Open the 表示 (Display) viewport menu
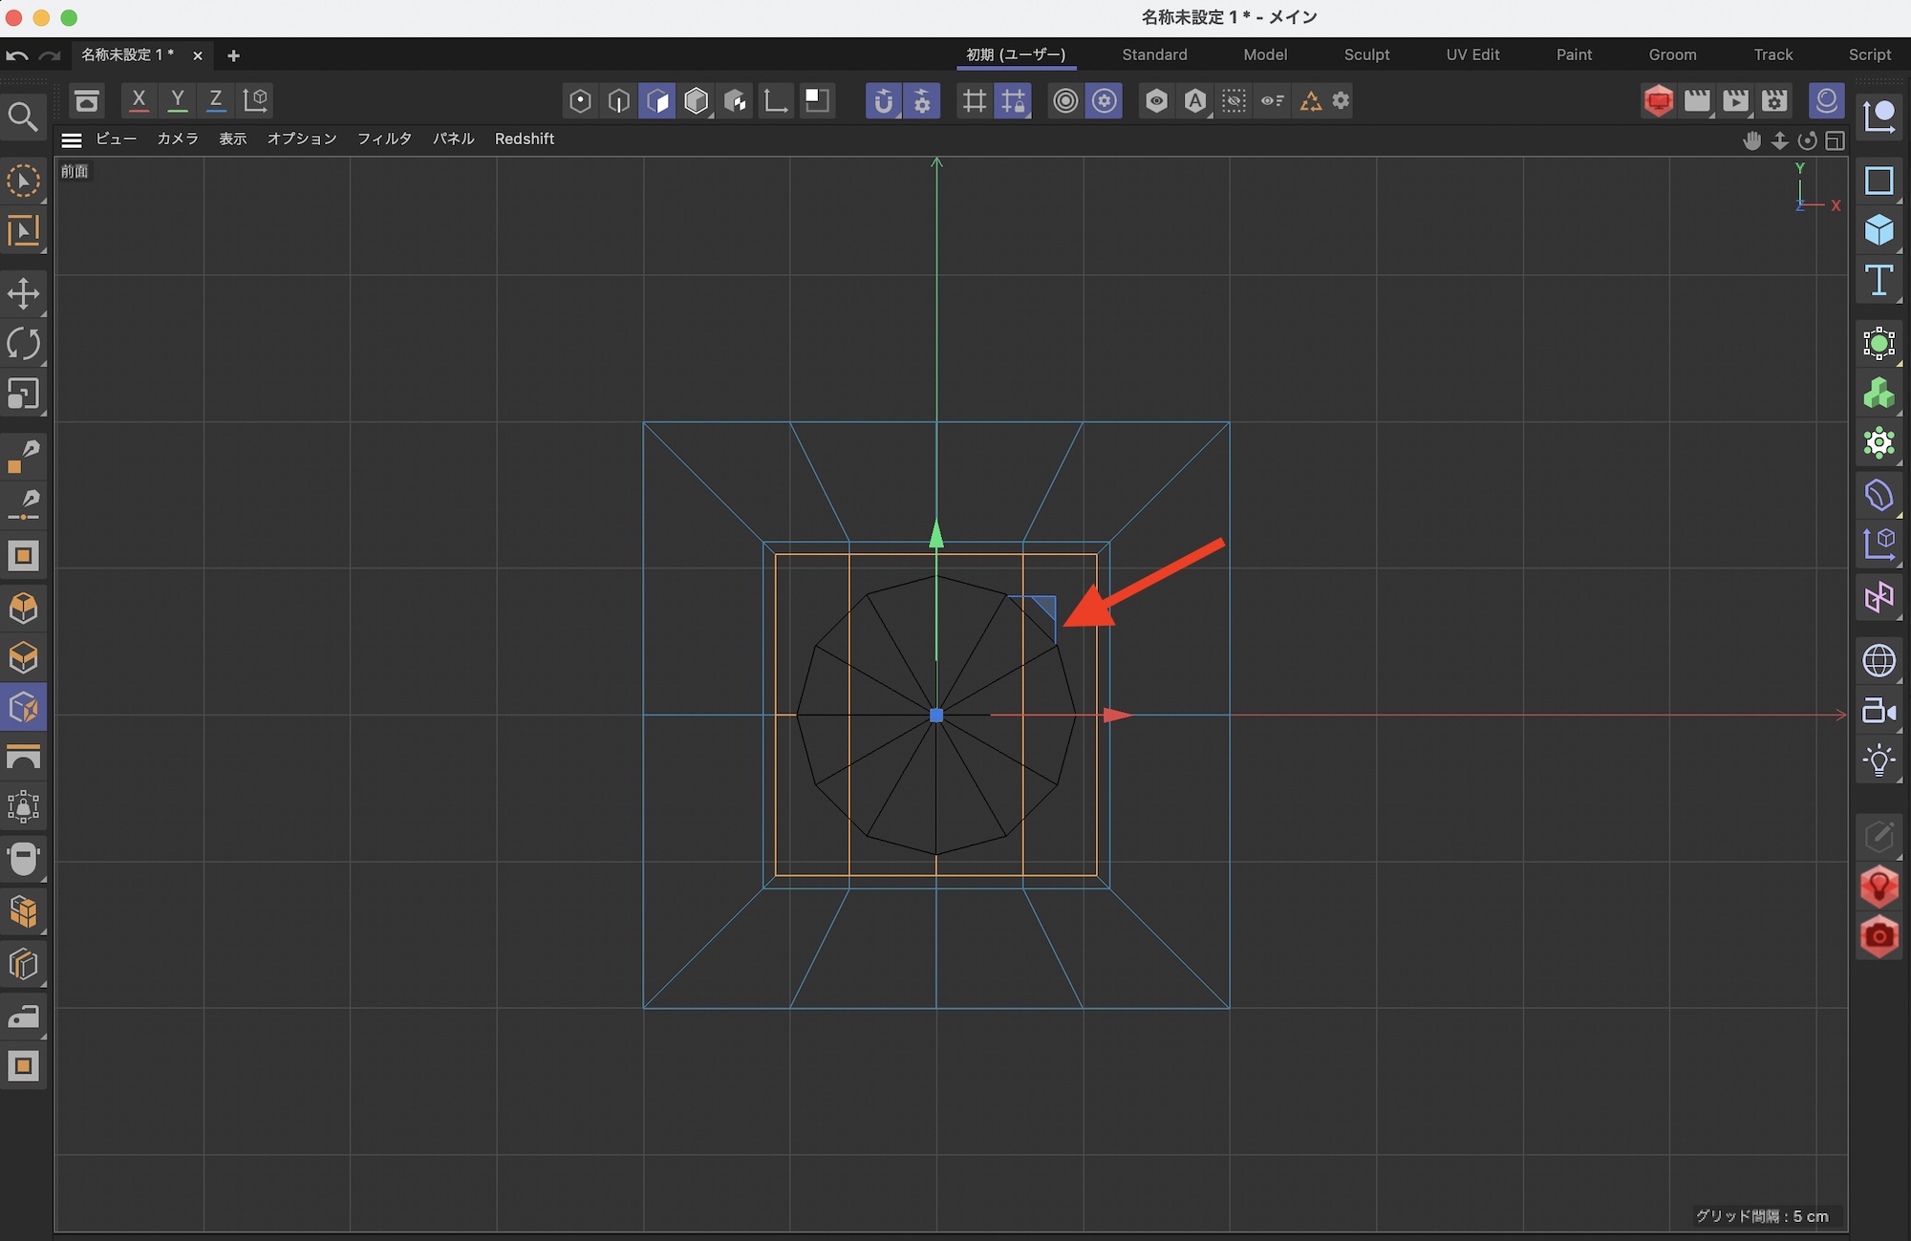The image size is (1911, 1241). point(232,139)
